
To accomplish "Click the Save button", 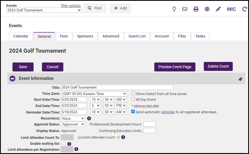I will [x=23, y=67].
